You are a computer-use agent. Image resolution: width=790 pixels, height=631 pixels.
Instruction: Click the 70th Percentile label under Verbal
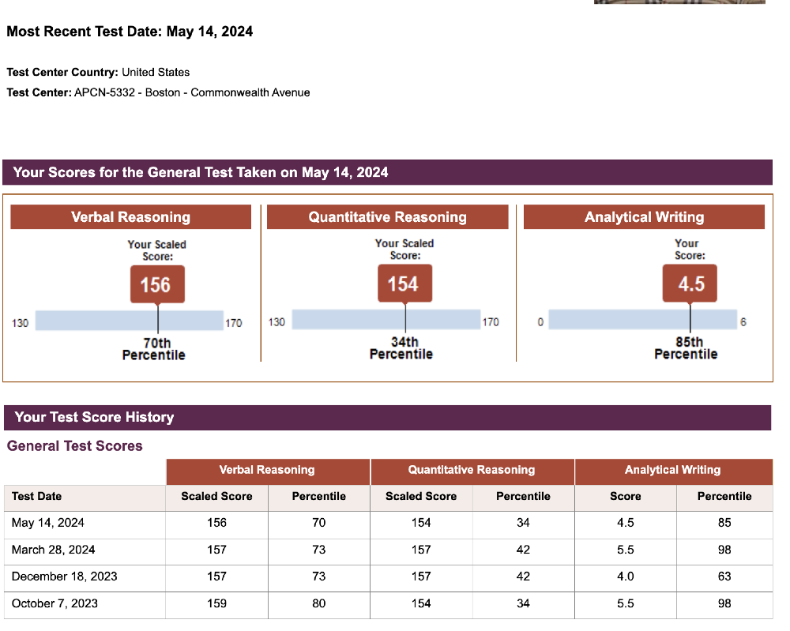[x=154, y=349]
